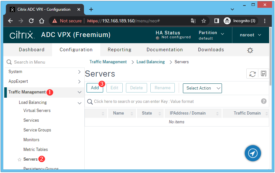Click the Traffic Domain column header
Viewport: 275px width, 173px height.
point(247,113)
